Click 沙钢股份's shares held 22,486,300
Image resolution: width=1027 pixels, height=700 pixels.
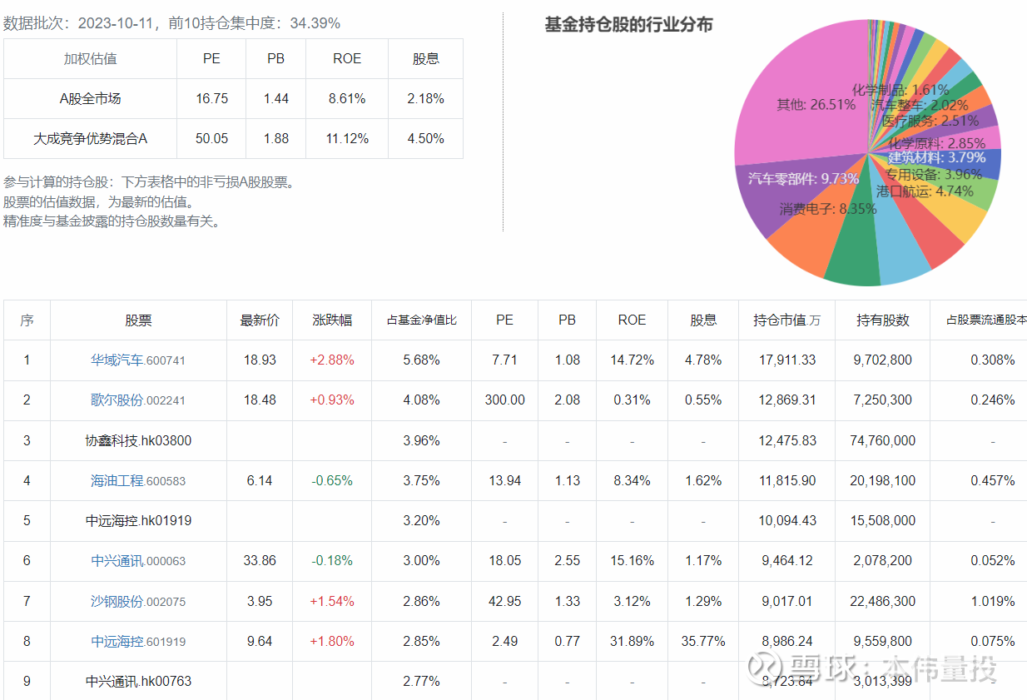coord(883,602)
